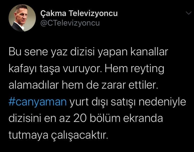Click the text 'yurt dışı satışı nedeniyle'
The height and width of the screenshot is (152, 194).
128,102
